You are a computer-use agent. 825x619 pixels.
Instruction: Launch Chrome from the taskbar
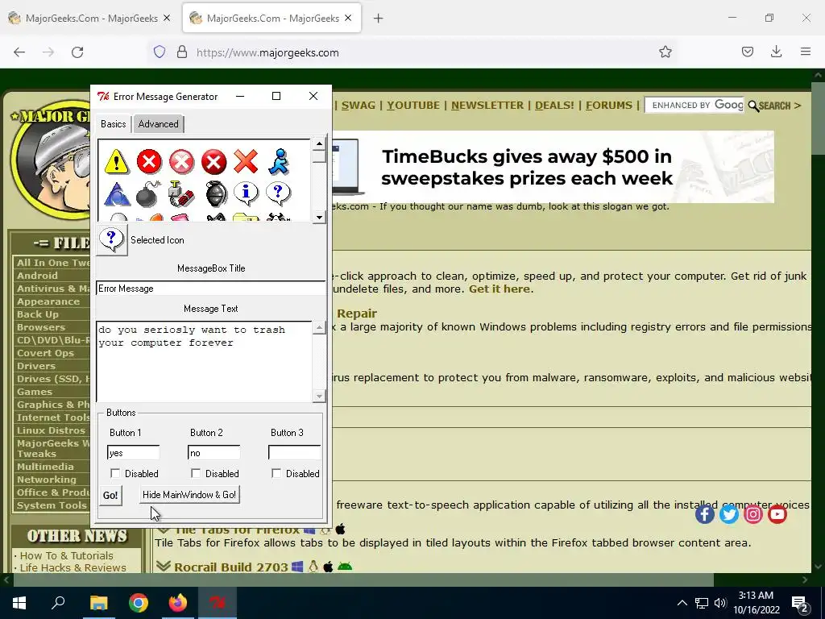click(x=139, y=603)
